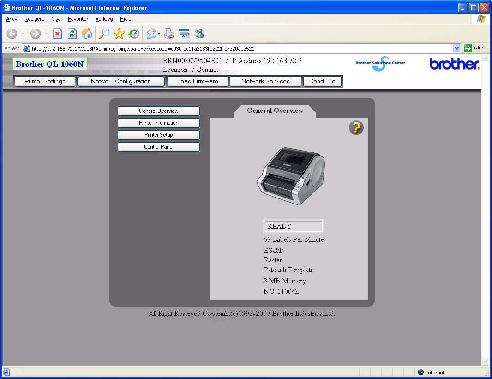
Task: Follow the Brother QL-1060N link
Action: [50, 64]
